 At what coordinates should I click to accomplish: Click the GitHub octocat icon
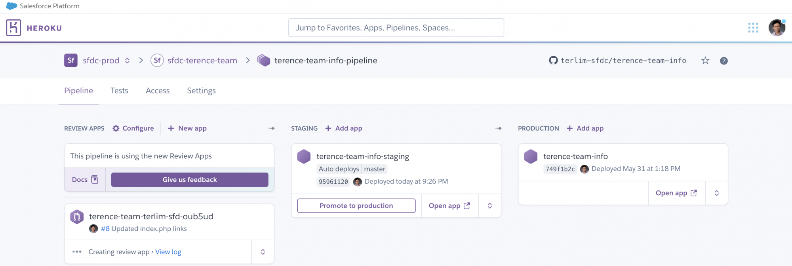553,61
